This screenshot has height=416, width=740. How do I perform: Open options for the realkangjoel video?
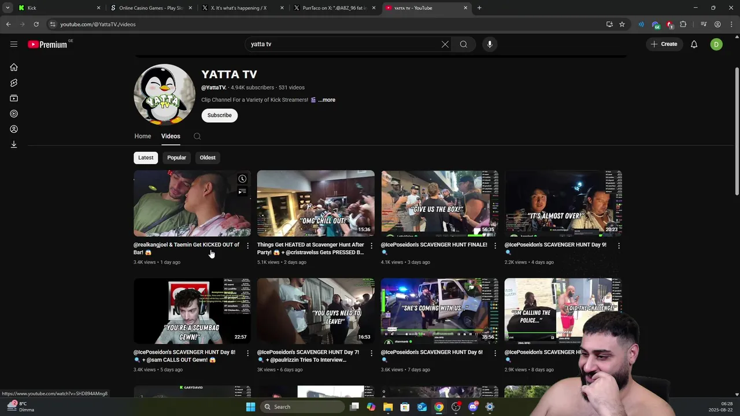(248, 246)
